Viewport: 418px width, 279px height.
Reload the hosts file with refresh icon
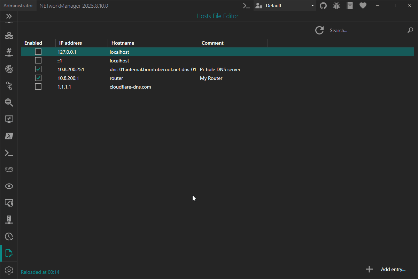pyautogui.click(x=319, y=30)
